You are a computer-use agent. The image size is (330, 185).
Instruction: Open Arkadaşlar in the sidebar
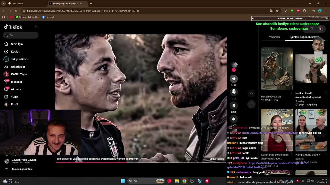click(18, 67)
